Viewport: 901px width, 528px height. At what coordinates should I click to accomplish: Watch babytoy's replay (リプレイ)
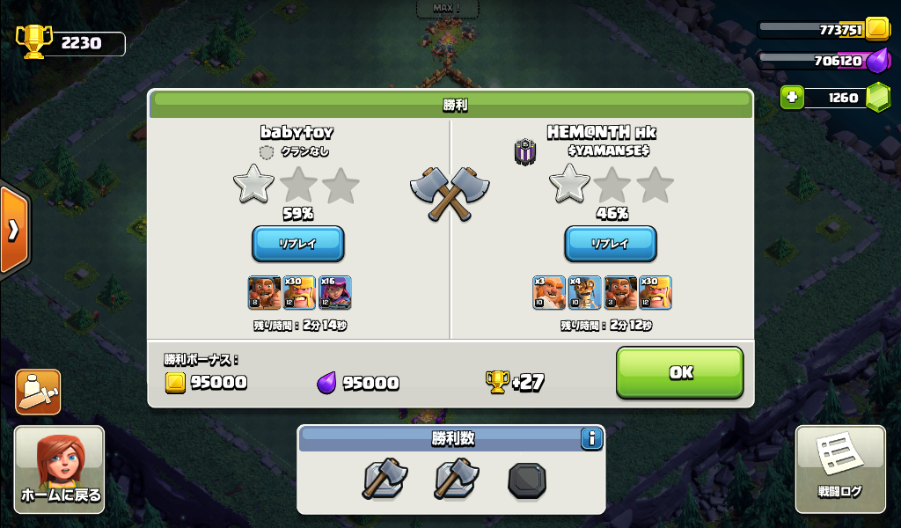pos(298,244)
